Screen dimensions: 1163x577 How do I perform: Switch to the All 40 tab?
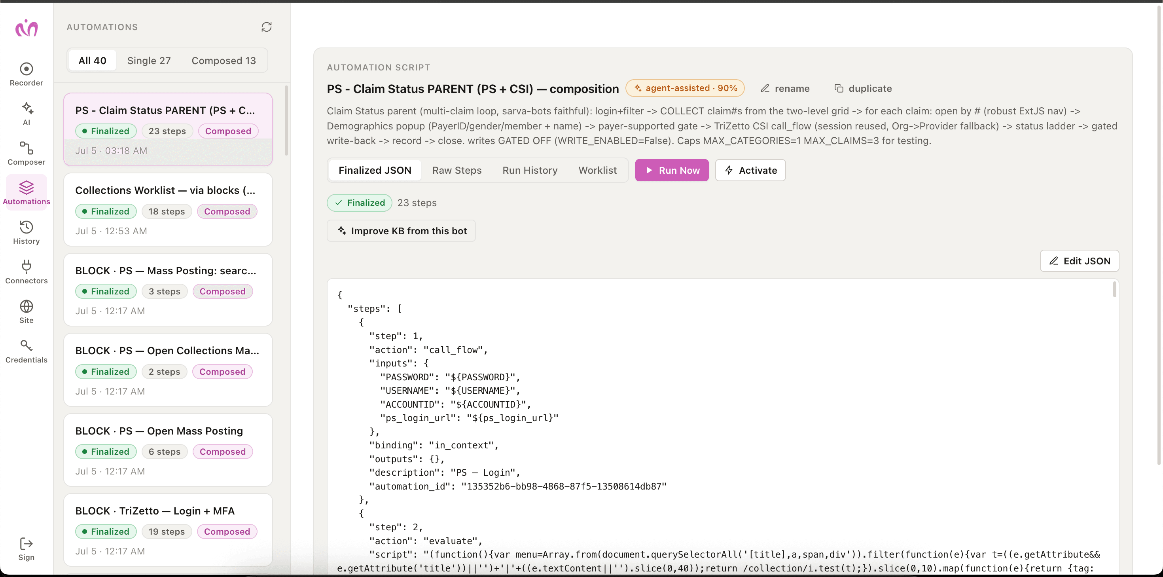[92, 61]
